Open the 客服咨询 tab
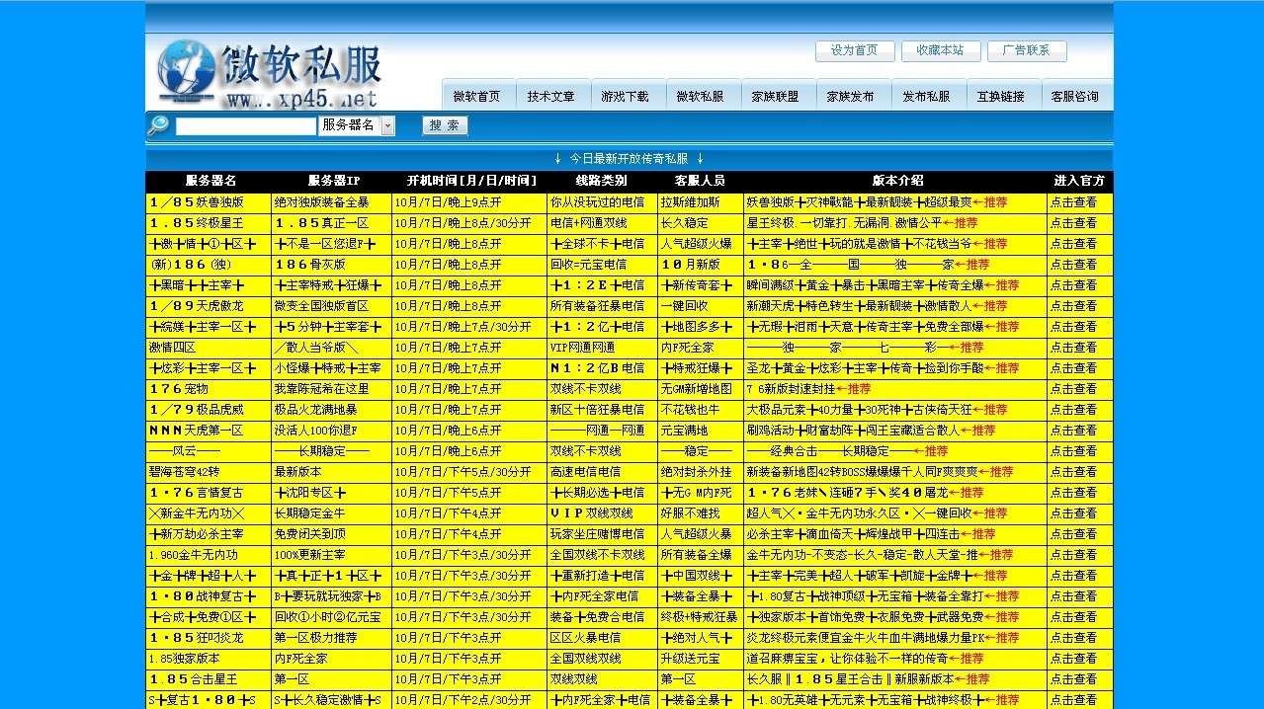Image resolution: width=1264 pixels, height=709 pixels. tap(1074, 95)
